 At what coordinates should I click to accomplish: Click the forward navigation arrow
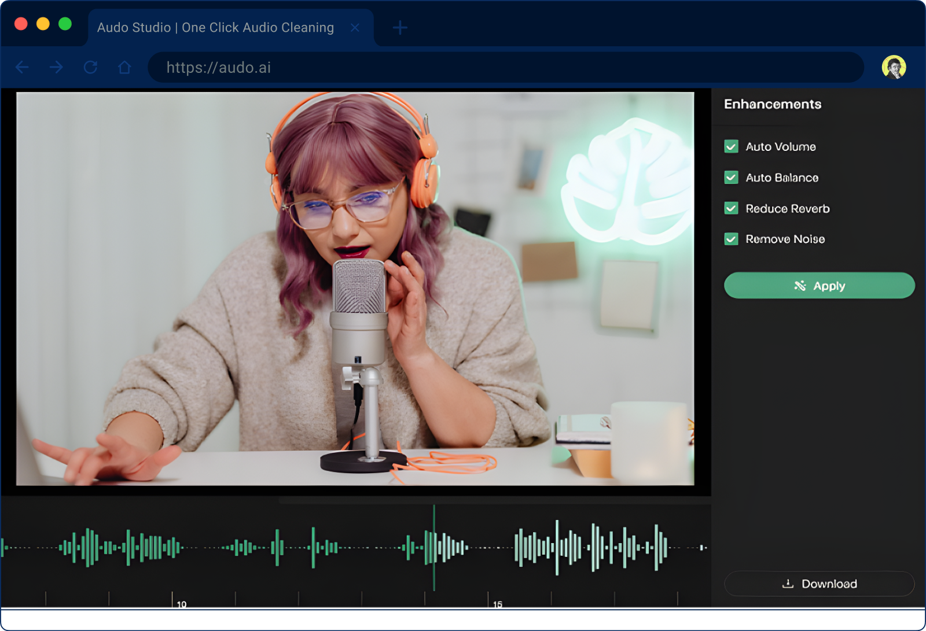click(56, 67)
